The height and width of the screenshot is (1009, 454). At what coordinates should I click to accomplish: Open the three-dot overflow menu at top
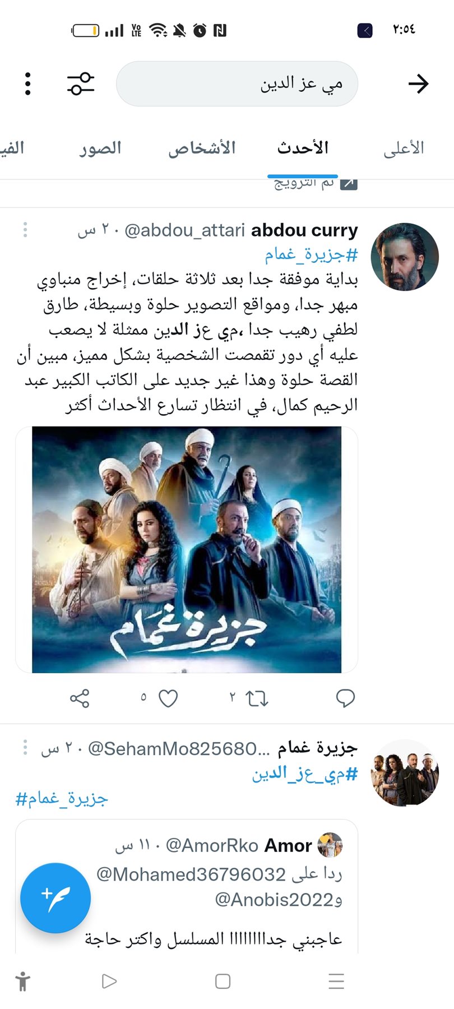28,84
